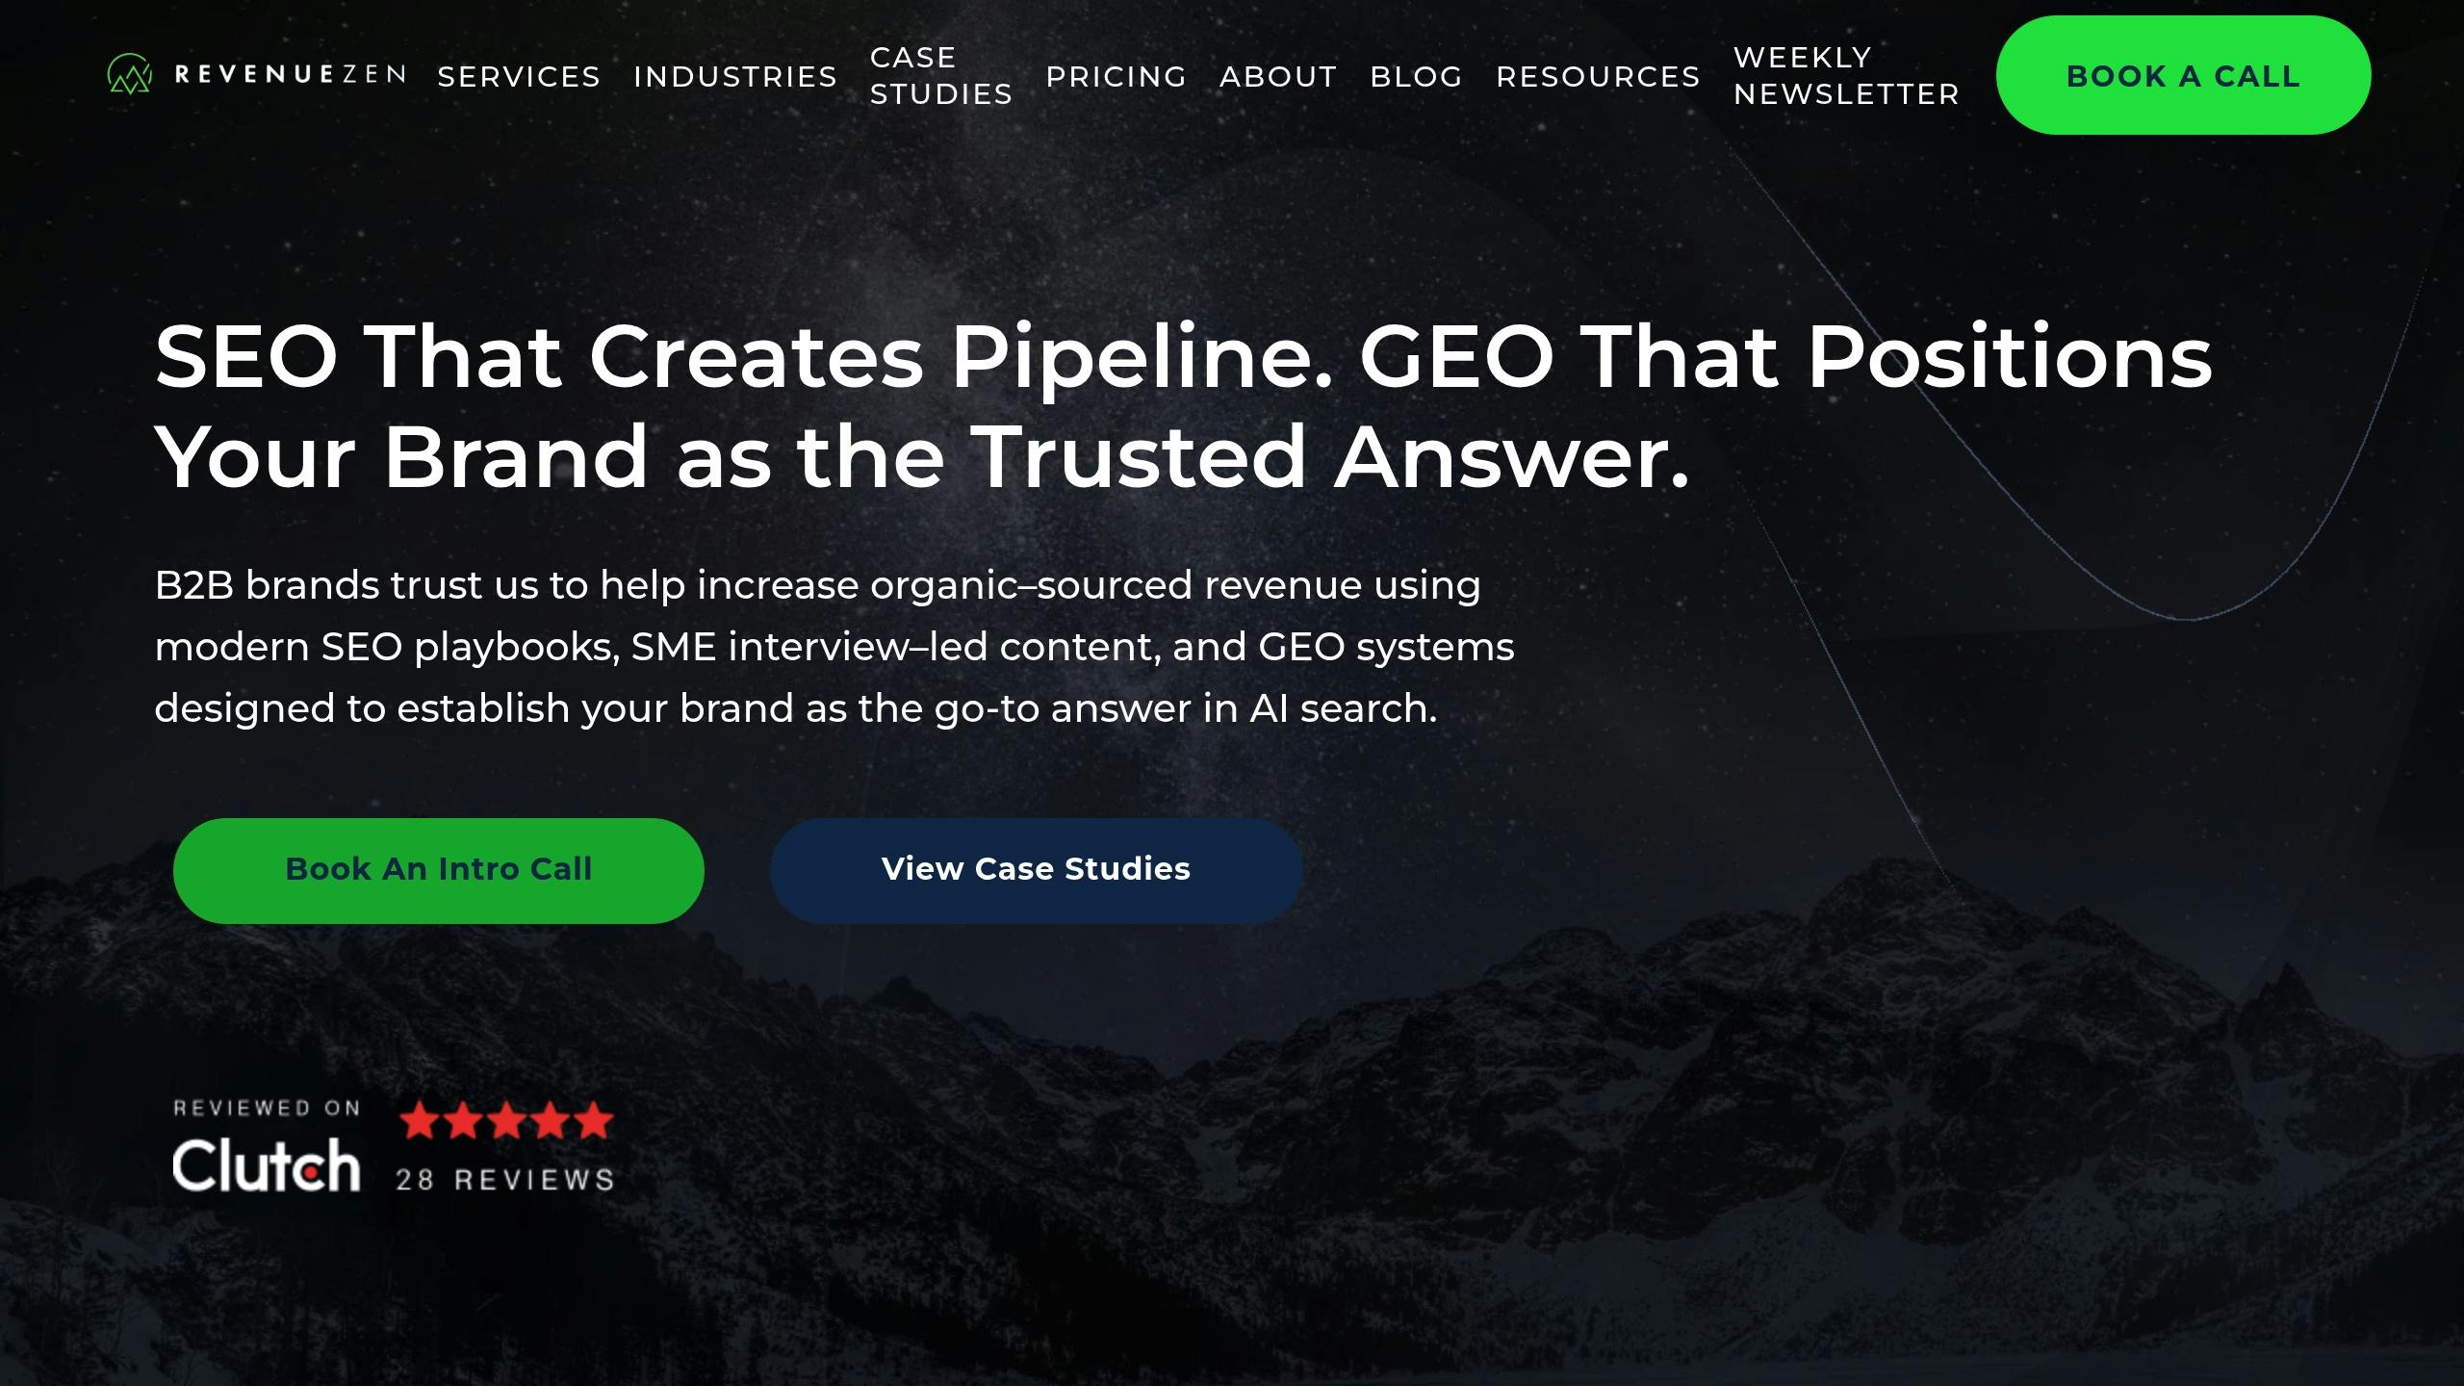The height and width of the screenshot is (1386, 2464).
Task: Go to Case Studies in navbar
Action: point(941,76)
